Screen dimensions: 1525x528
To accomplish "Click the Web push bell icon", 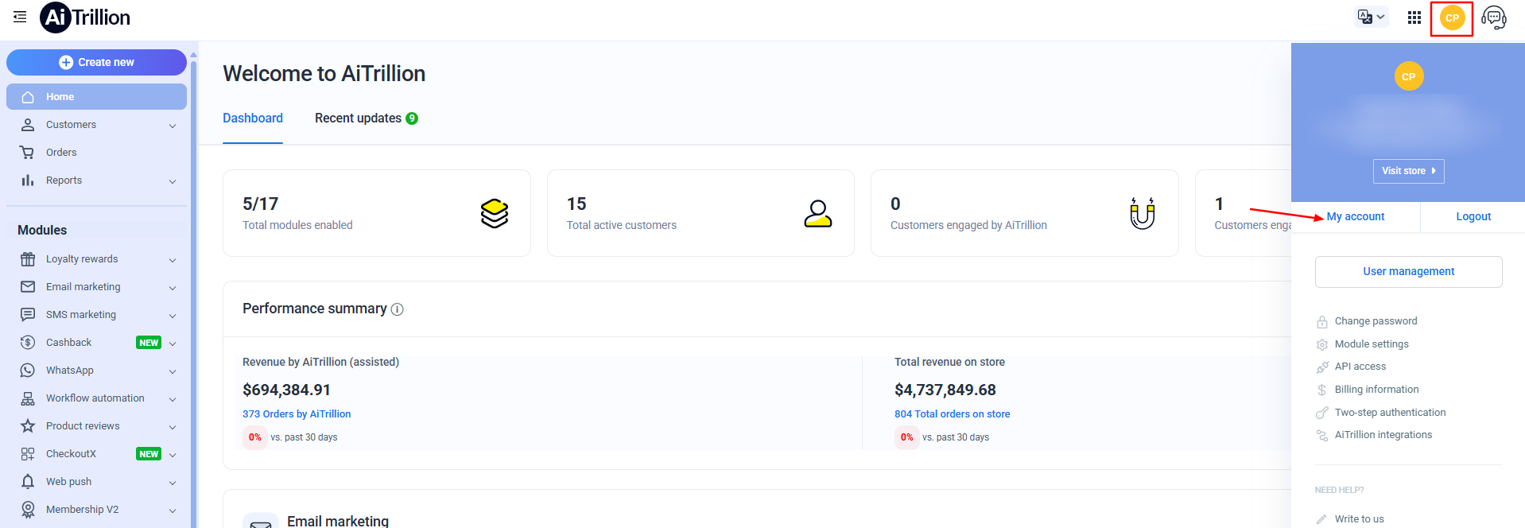I will click(28, 482).
